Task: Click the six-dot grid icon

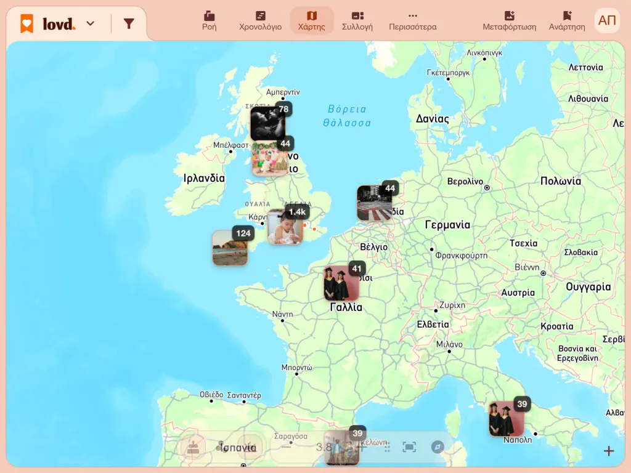Action: pos(387,447)
